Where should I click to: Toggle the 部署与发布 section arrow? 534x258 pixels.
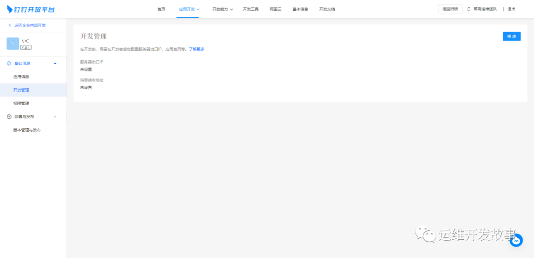[55, 117]
